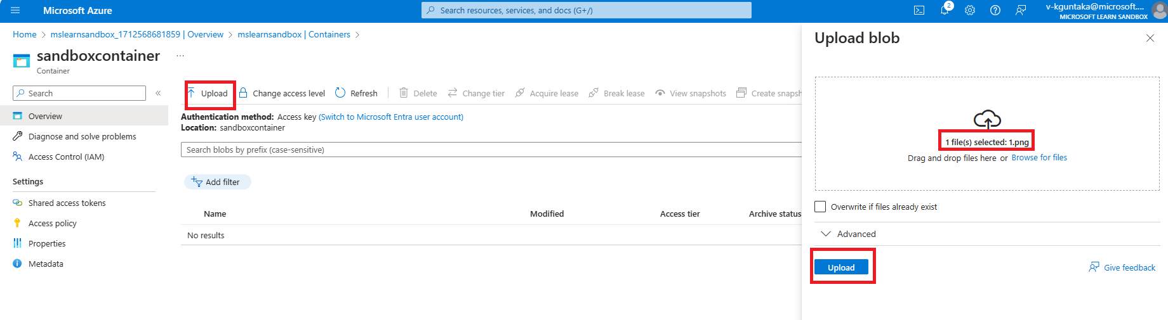Select Overview in the sidebar
This screenshot has height=320, width=1168.
point(84,116)
